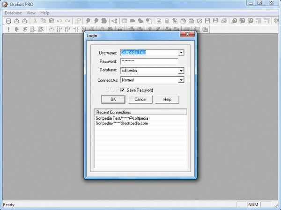Click the Cancel button in Login dialog

tap(140, 99)
